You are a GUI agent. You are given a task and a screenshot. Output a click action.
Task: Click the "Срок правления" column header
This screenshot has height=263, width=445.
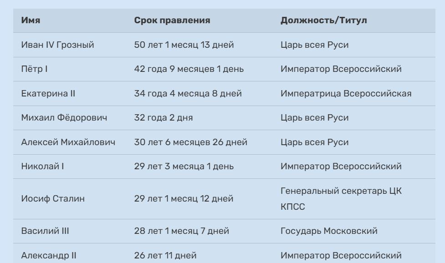pos(172,20)
